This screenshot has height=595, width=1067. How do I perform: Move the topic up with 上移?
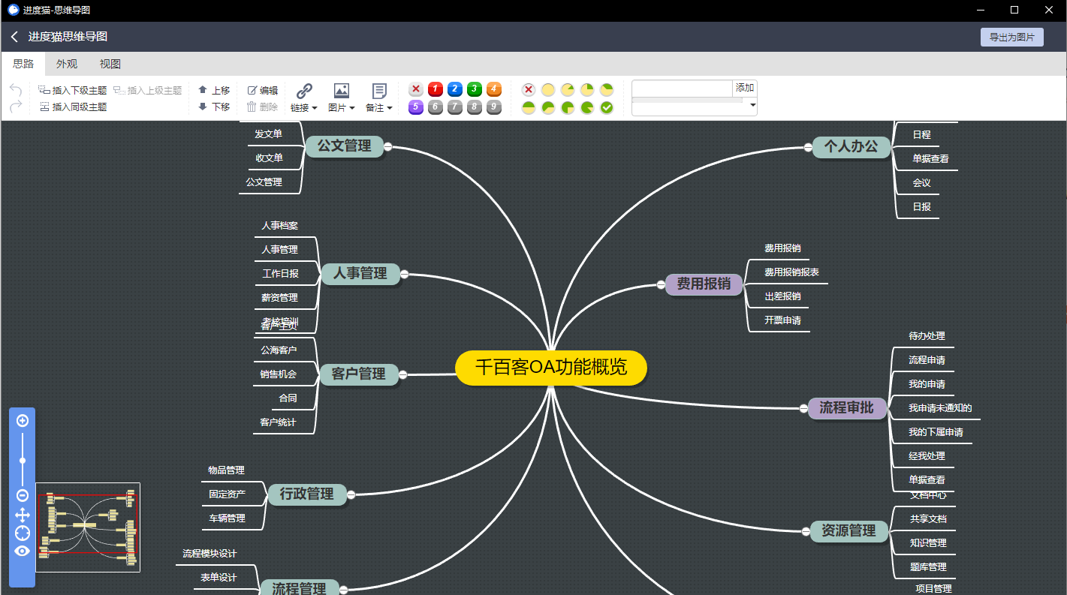[214, 90]
